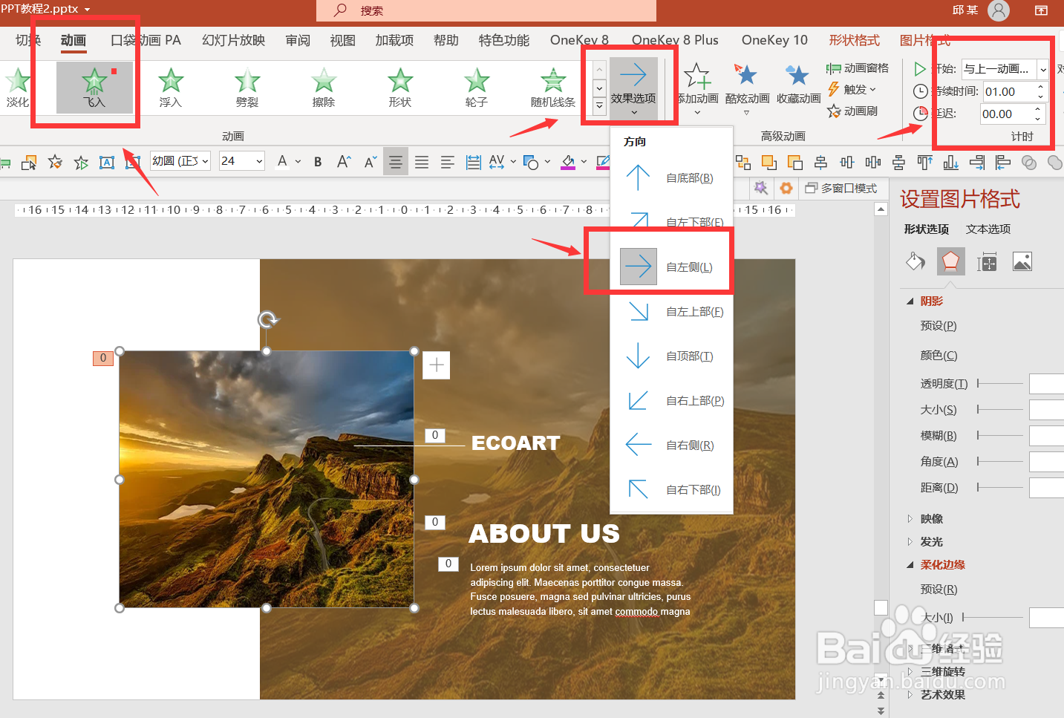The height and width of the screenshot is (718, 1064).
Task: Collapse the 柔化边缘 soft edges section
Action: [910, 565]
